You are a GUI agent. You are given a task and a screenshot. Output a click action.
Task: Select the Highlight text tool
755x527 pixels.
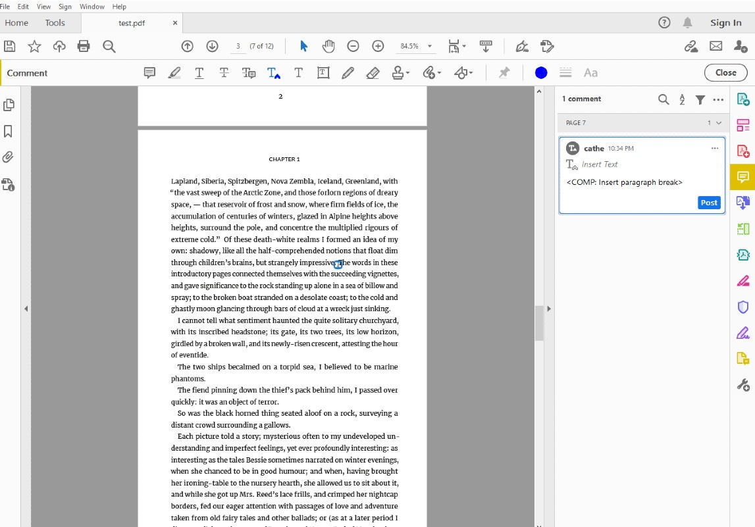[174, 72]
